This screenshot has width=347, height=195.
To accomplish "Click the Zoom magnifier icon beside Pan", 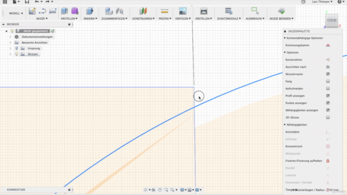I will [166, 190].
